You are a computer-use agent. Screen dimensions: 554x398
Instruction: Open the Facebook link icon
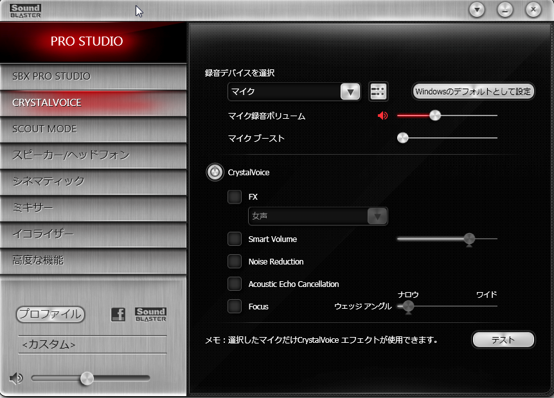tap(118, 314)
